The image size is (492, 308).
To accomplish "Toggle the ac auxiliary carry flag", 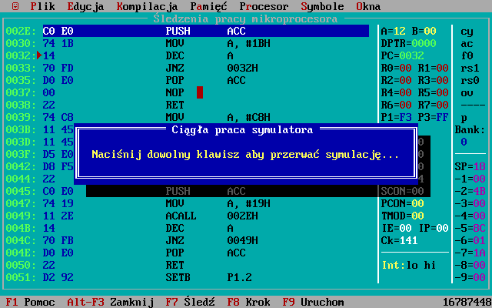I will pyautogui.click(x=467, y=43).
